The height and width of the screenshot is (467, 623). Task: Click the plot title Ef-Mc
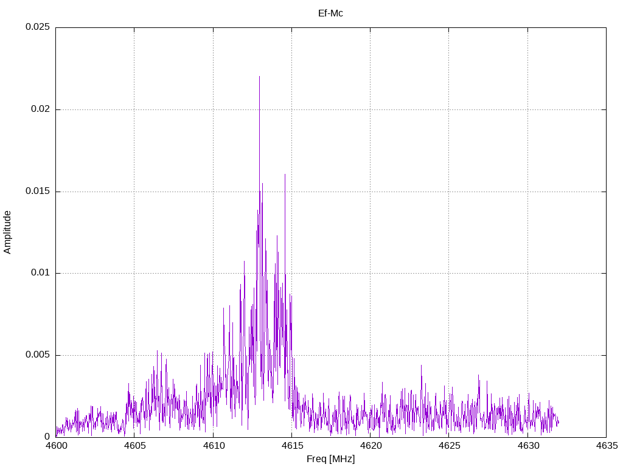[x=330, y=13]
